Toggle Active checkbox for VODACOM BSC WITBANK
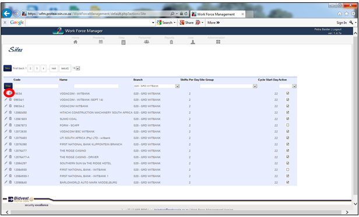The height and width of the screenshot is (217, 359). click(x=287, y=131)
